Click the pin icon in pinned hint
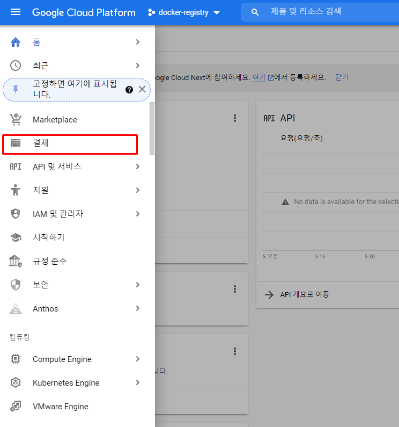This screenshot has width=399, height=427. [x=16, y=89]
